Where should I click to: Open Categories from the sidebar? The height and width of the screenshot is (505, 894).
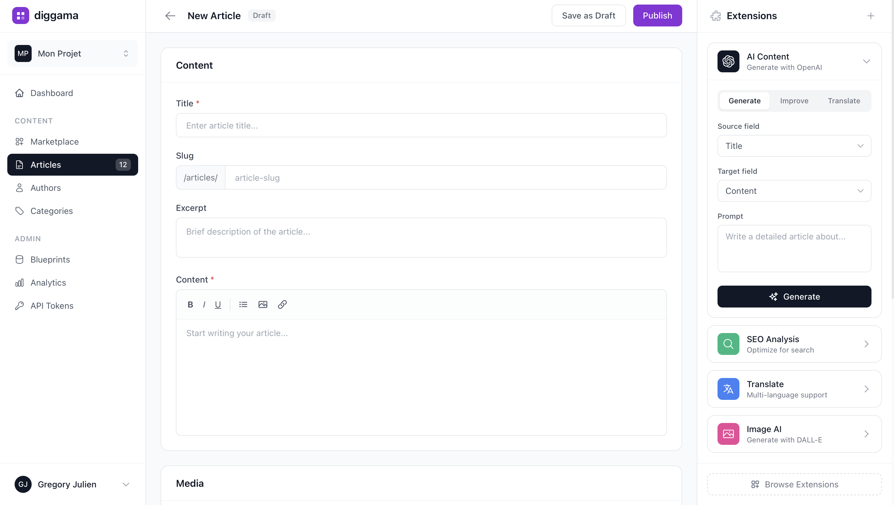[x=51, y=211]
